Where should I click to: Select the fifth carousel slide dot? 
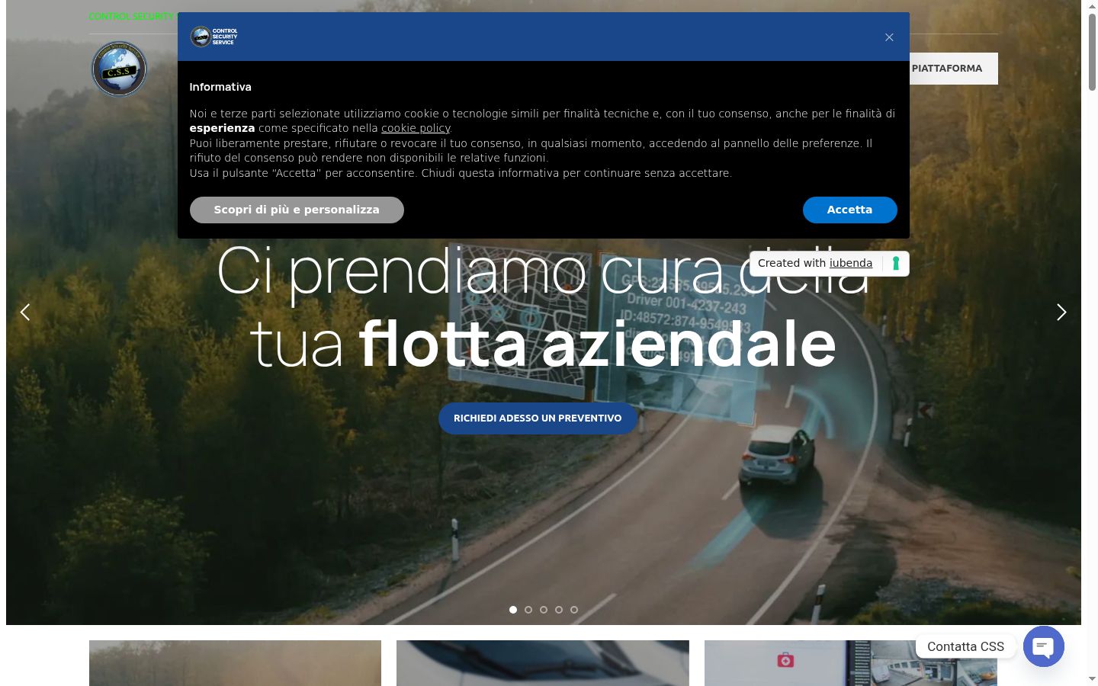pyautogui.click(x=574, y=610)
